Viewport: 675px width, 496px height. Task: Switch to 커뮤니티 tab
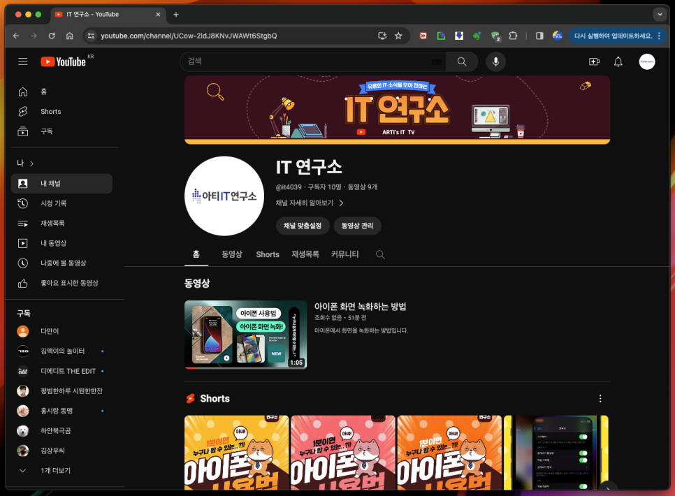click(344, 254)
